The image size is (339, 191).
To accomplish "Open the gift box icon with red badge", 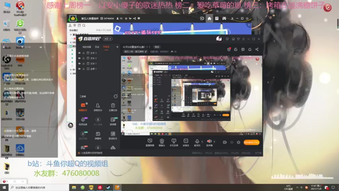I will click(x=229, y=49).
